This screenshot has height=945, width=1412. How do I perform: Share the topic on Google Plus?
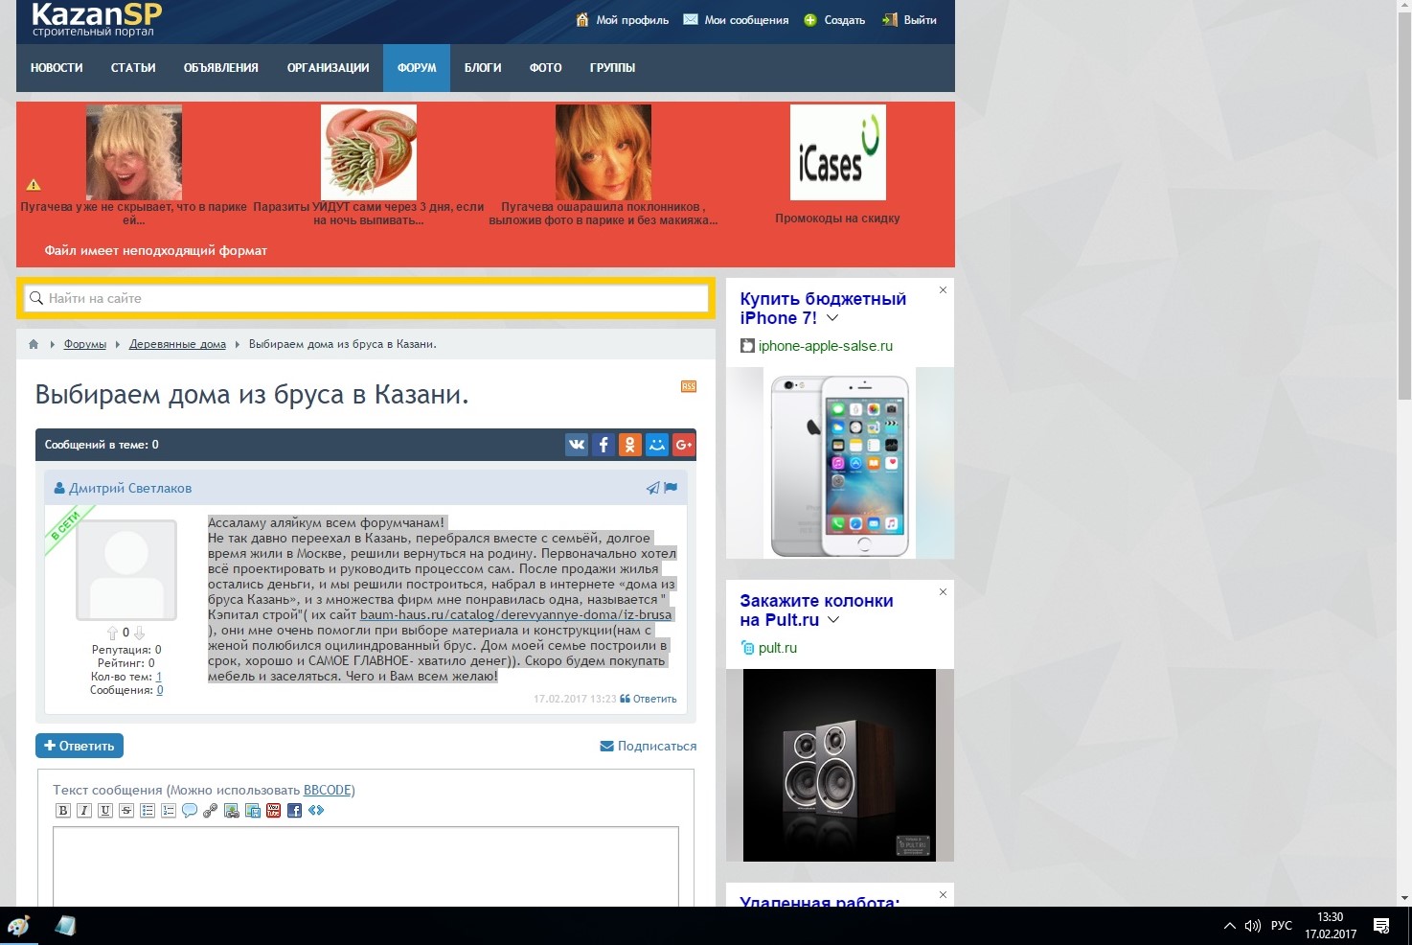[x=684, y=445]
